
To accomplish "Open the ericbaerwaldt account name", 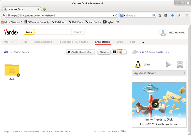I will point(176,32).
